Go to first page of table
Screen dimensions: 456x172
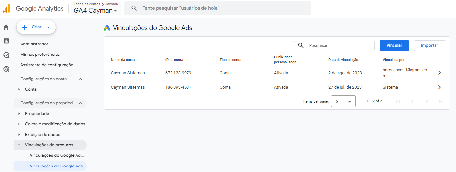tap(398, 101)
